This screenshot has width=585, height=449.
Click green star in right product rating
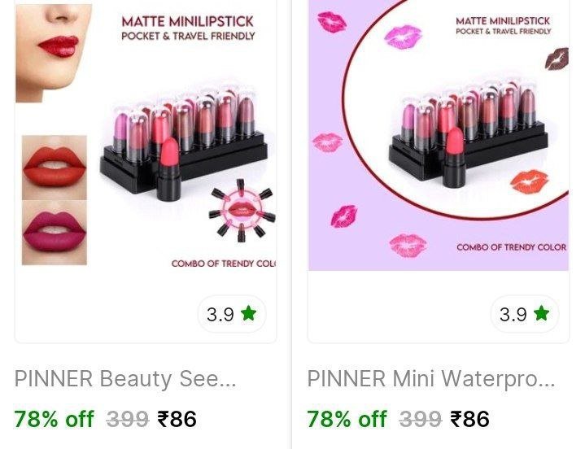pos(542,313)
